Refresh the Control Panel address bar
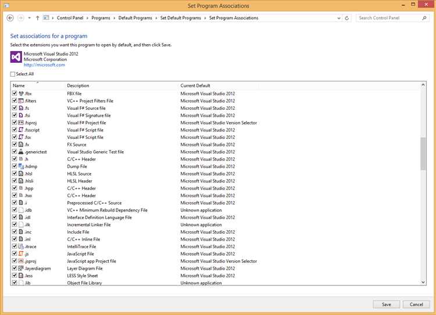Viewport: 436px width, 315px height. 346,18
